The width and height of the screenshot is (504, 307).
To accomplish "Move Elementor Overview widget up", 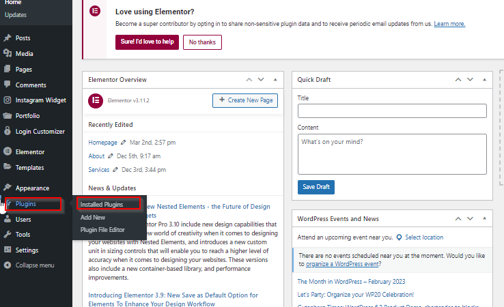I will [249, 80].
